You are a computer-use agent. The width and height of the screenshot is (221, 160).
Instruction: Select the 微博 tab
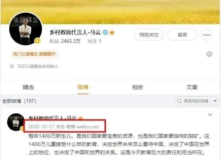[83, 87]
